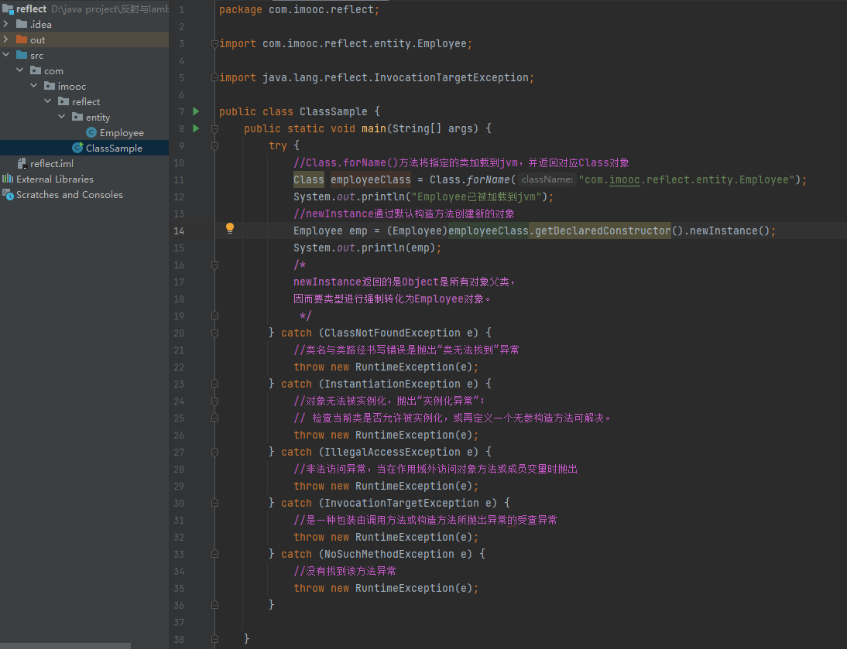The image size is (847, 649).
Task: Click the reflect.iml file icon
Action: [x=22, y=164]
